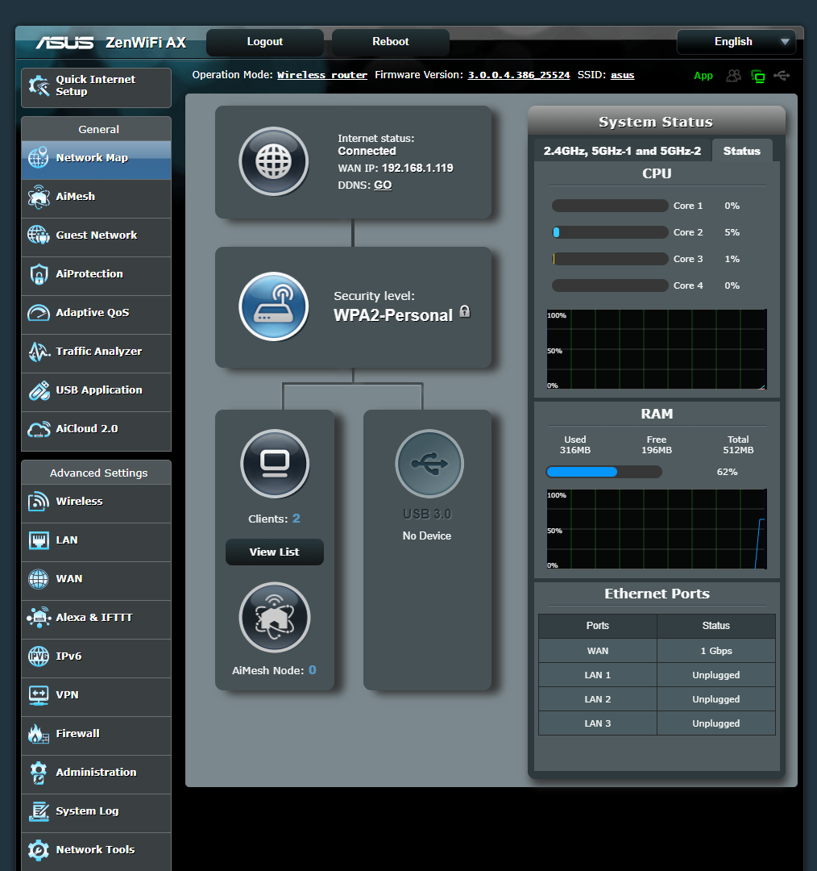The width and height of the screenshot is (817, 871).
Task: Click View List clients button
Action: tap(274, 552)
